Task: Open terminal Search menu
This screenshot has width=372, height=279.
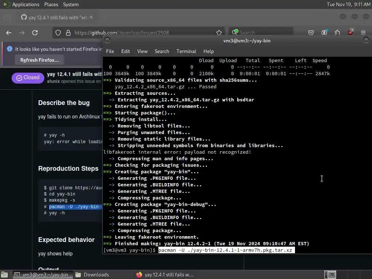Action: coord(162,51)
